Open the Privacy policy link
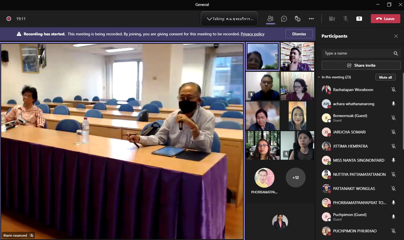 click(253, 34)
